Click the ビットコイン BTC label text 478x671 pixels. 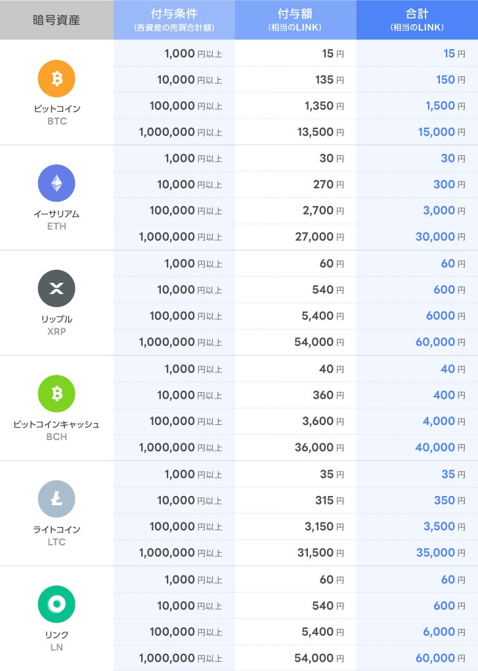[56, 114]
